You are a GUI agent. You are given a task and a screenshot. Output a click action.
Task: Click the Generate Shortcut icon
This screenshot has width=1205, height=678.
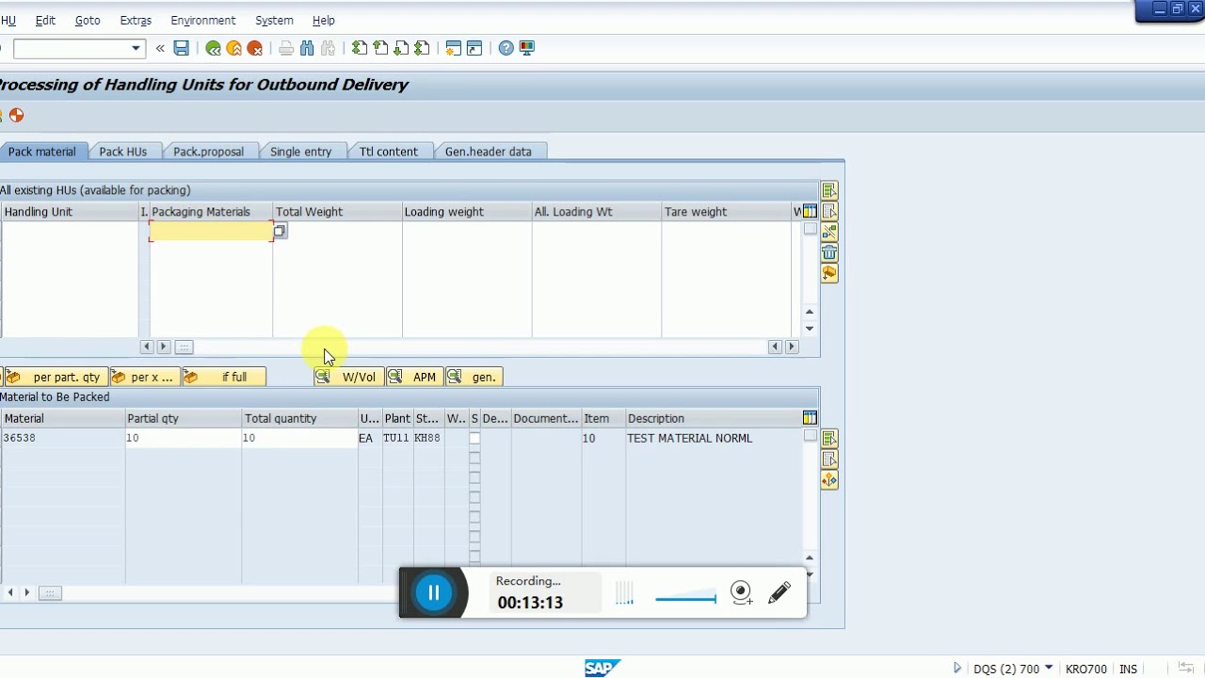[474, 48]
